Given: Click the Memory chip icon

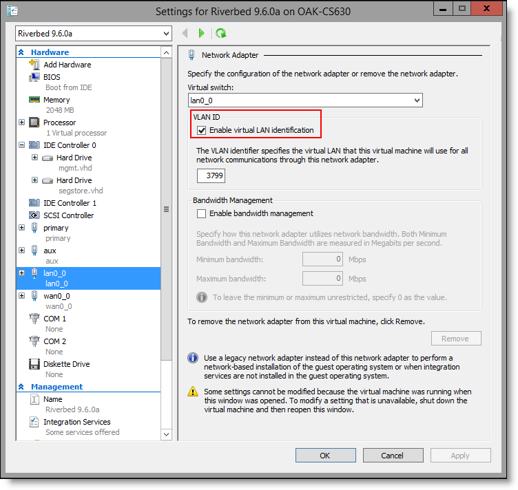Looking at the screenshot, I should 34,99.
